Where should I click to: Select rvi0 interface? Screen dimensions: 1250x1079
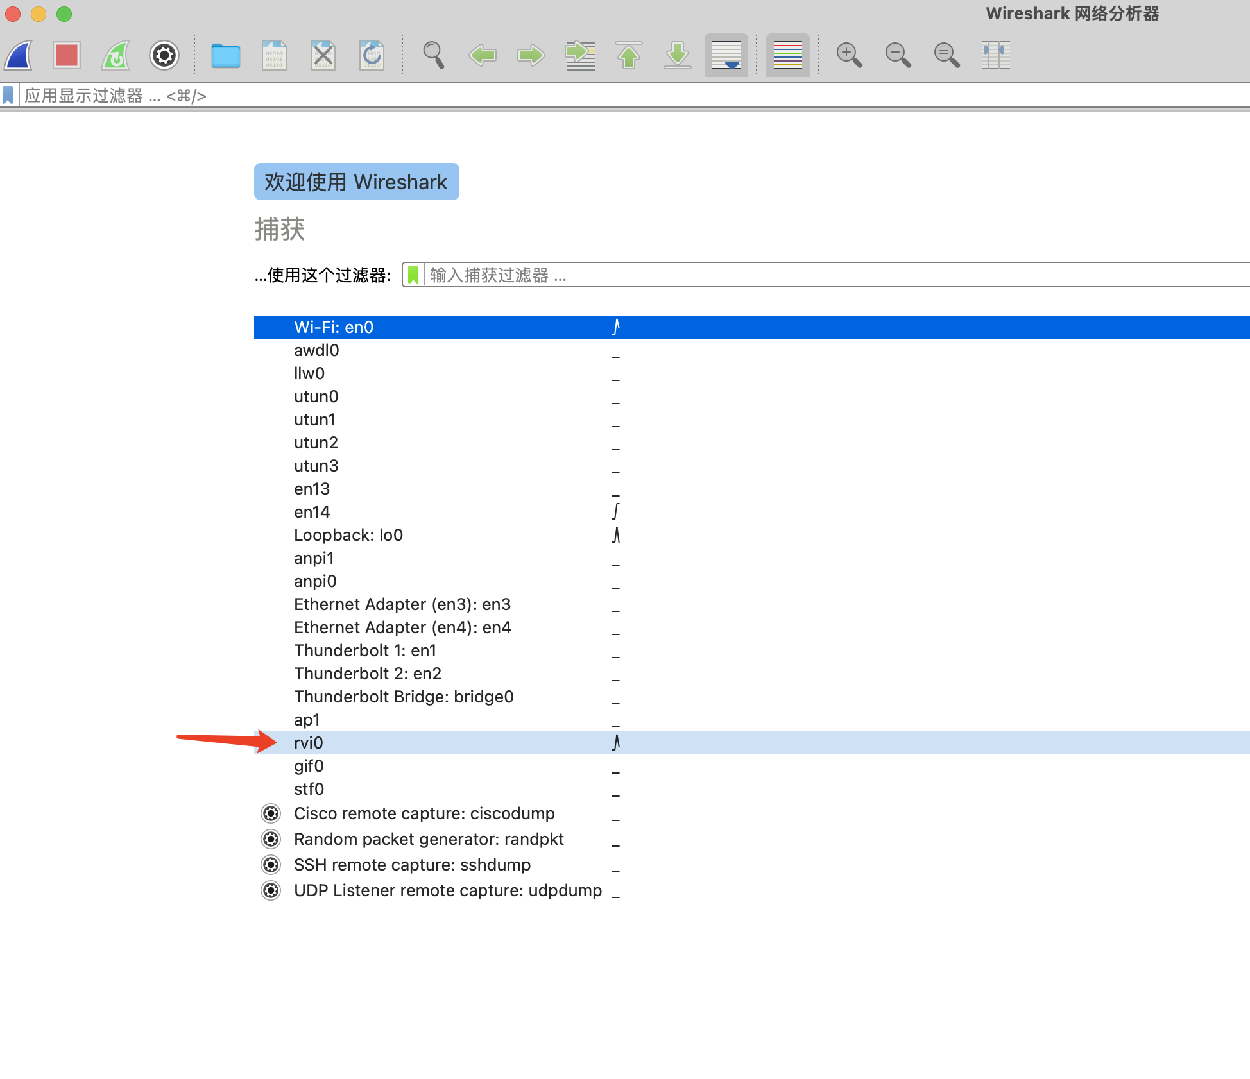click(x=752, y=743)
